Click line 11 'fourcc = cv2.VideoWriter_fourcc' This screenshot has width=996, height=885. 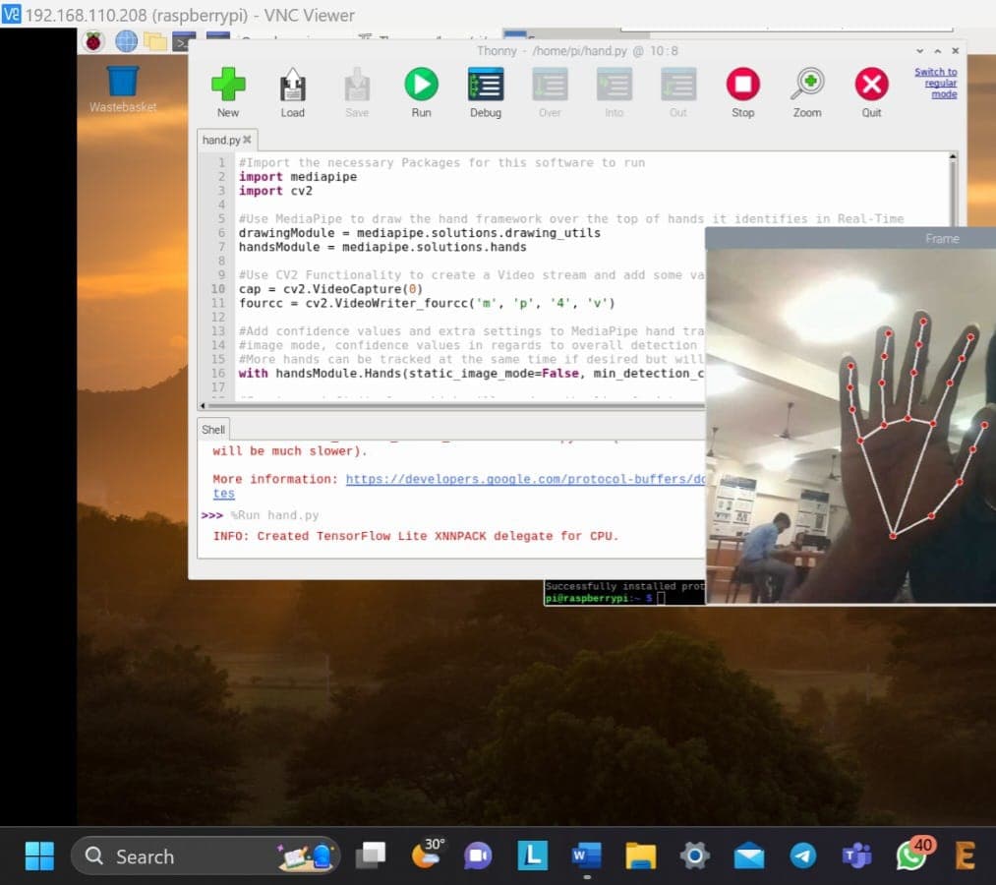pos(427,303)
